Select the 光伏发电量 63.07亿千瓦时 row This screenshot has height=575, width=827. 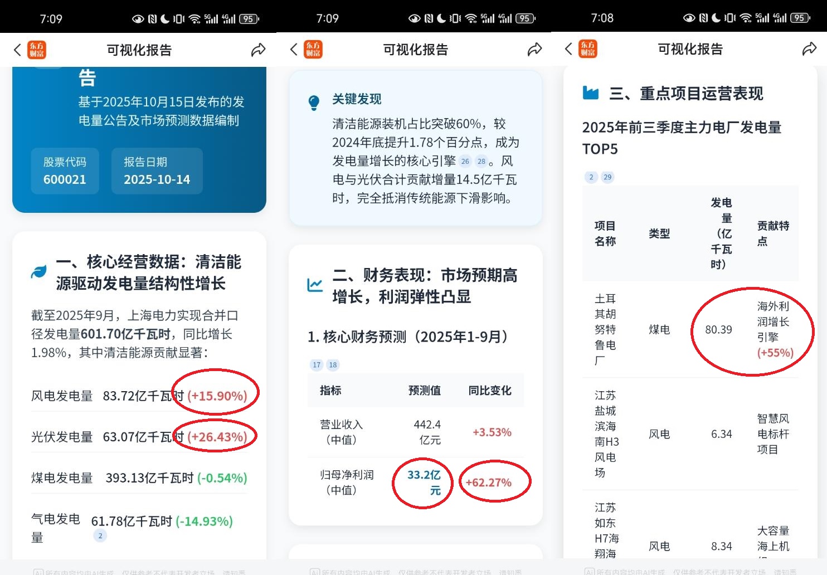pyautogui.click(x=139, y=437)
